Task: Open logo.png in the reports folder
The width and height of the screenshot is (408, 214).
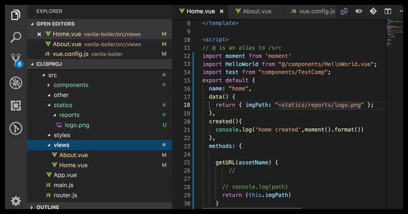Action: click(100, 125)
